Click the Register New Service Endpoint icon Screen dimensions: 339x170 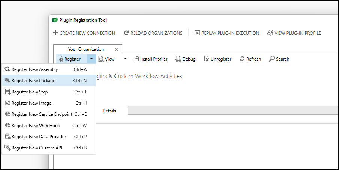(x=7, y=114)
